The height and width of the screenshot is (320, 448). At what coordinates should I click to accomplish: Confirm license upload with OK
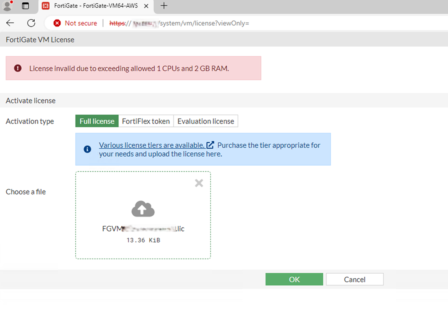(x=294, y=279)
